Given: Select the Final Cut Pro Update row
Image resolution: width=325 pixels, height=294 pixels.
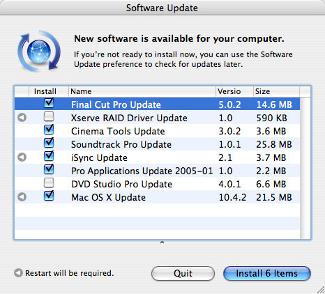Looking at the screenshot, I should [x=157, y=104].
